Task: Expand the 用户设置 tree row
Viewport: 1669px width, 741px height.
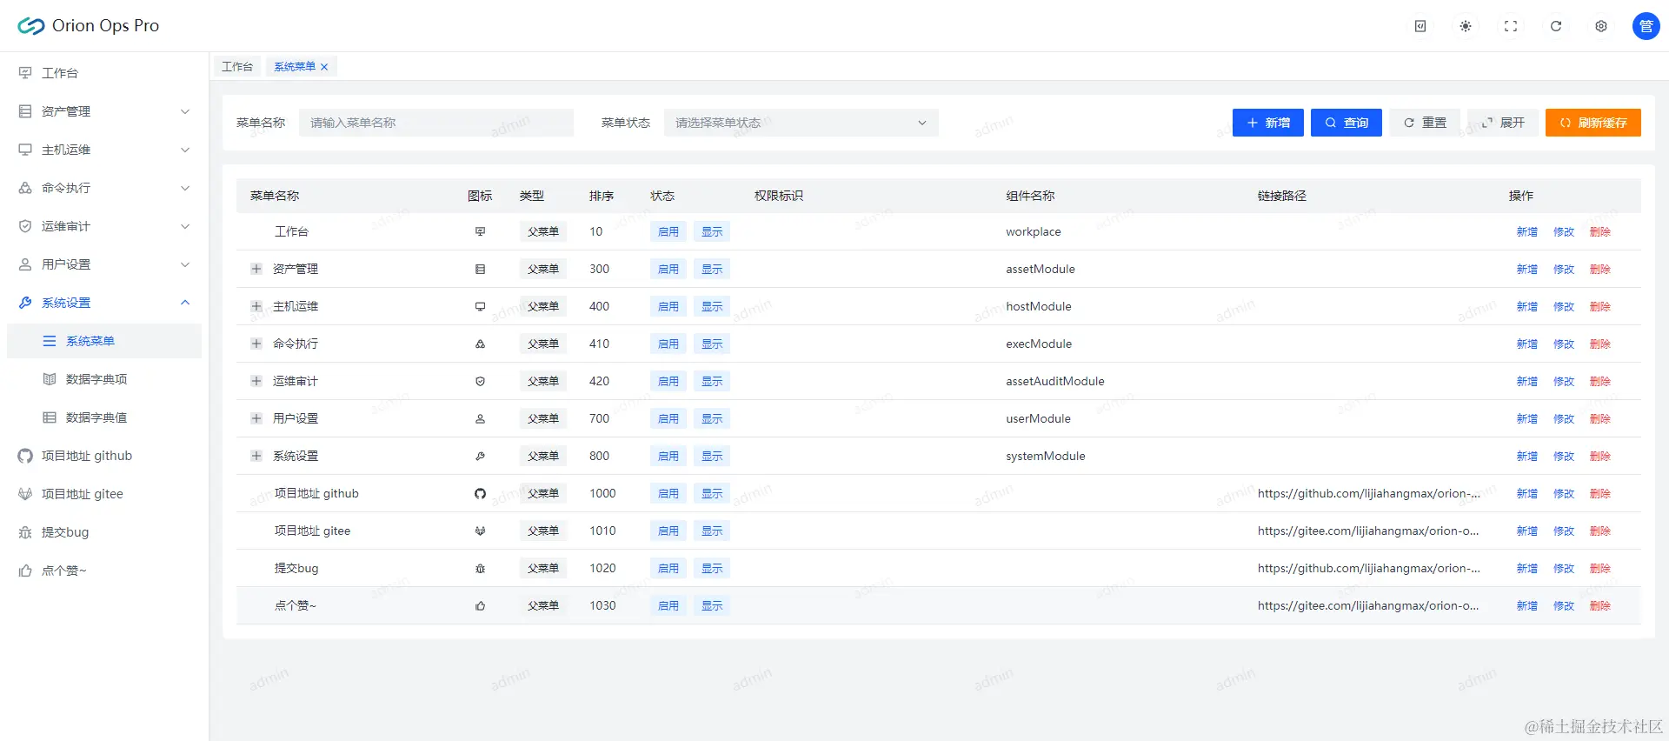Action: (256, 418)
